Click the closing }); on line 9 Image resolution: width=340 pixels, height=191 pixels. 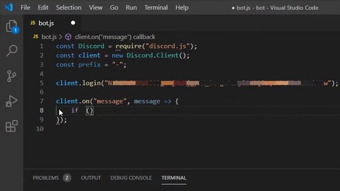tap(62, 120)
